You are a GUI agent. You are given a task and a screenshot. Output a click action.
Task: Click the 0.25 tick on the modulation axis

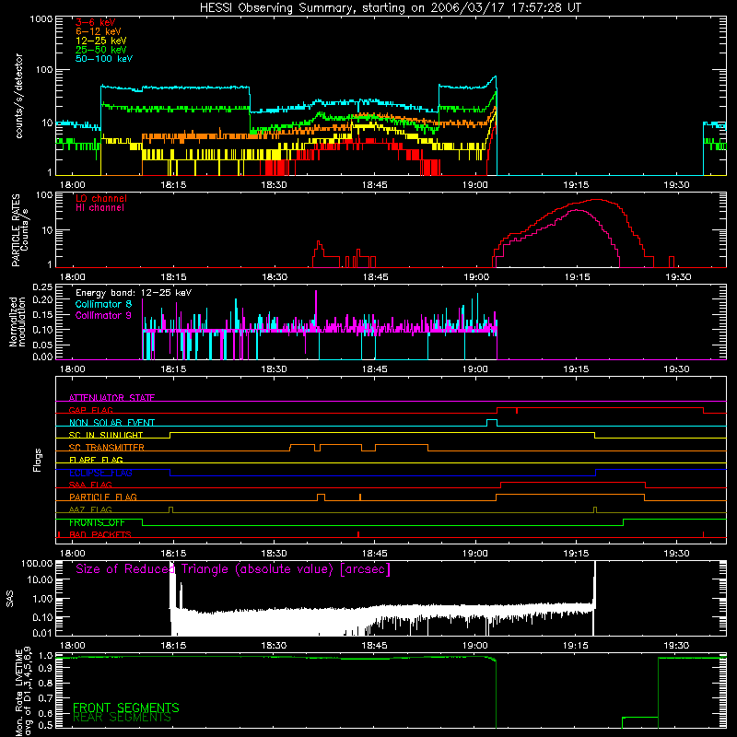42,287
